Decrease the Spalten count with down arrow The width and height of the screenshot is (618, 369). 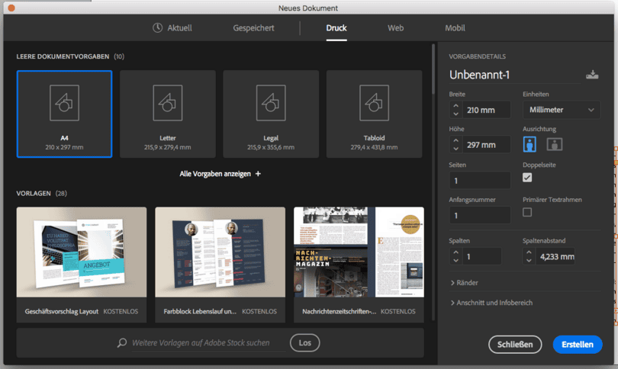(456, 260)
